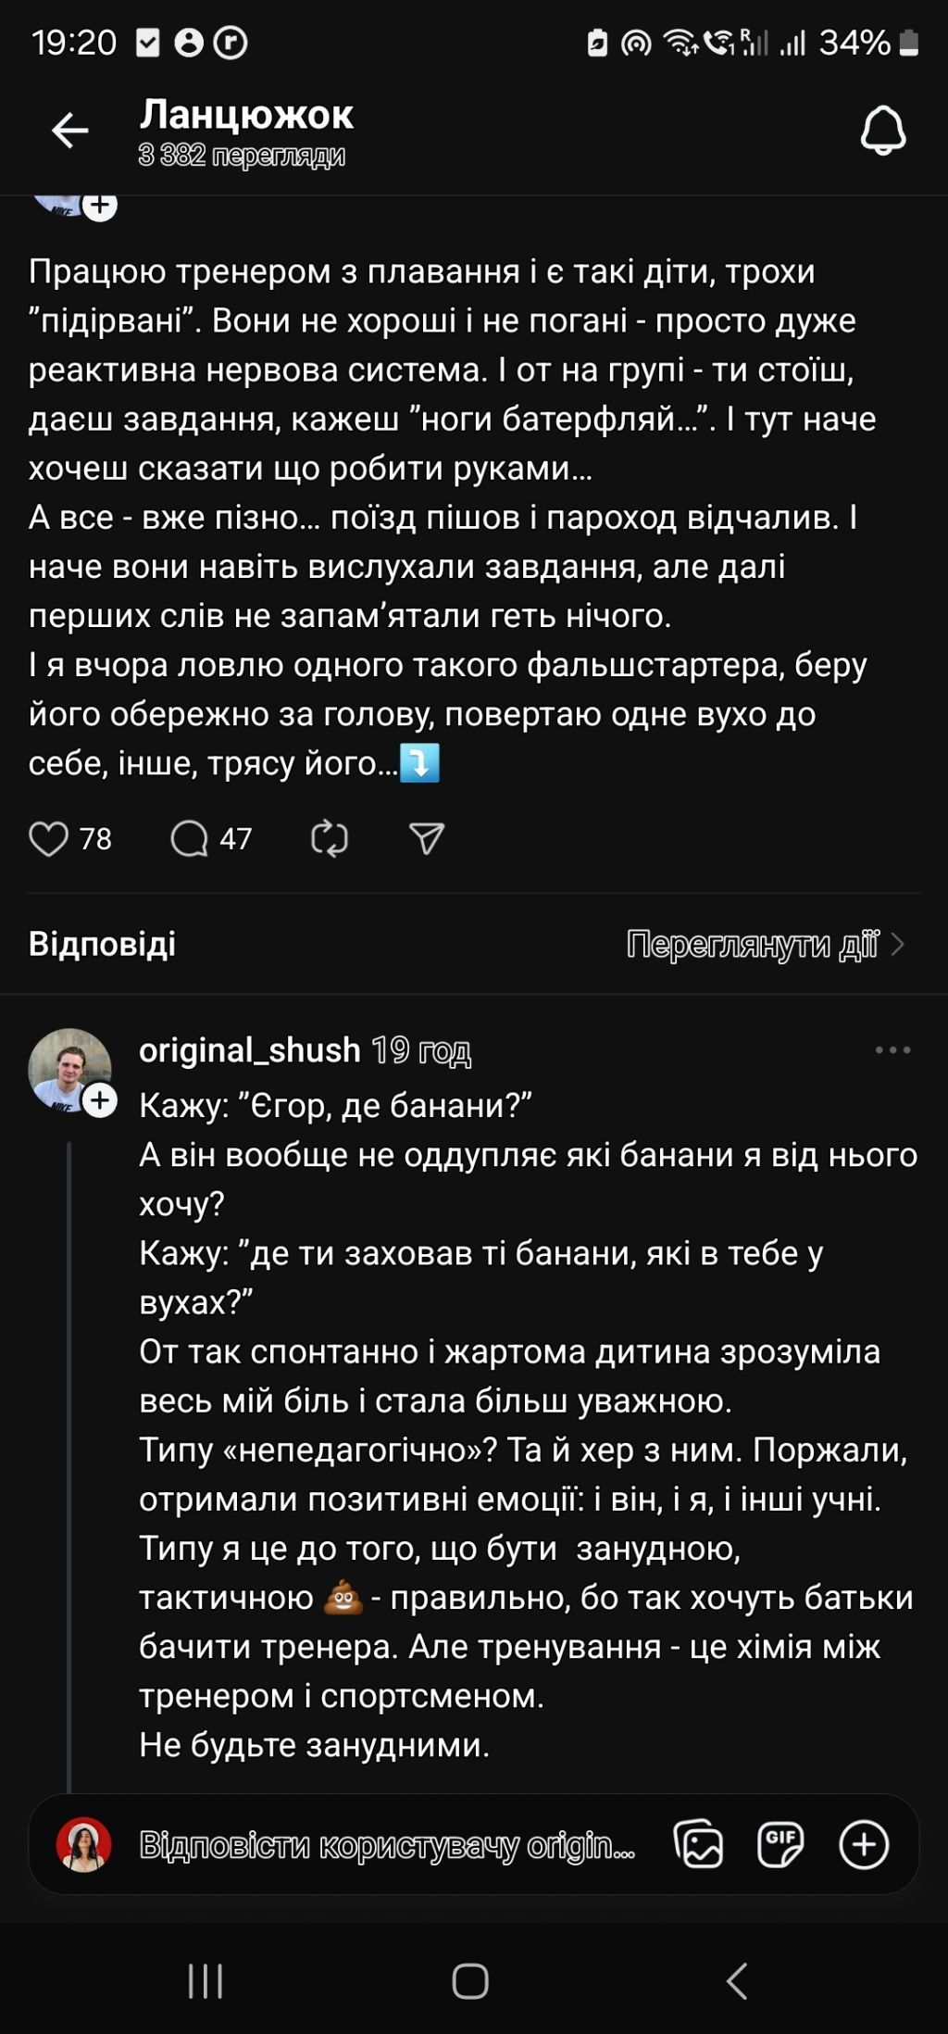
Task: Tap the notification bell icon
Action: pos(882,131)
